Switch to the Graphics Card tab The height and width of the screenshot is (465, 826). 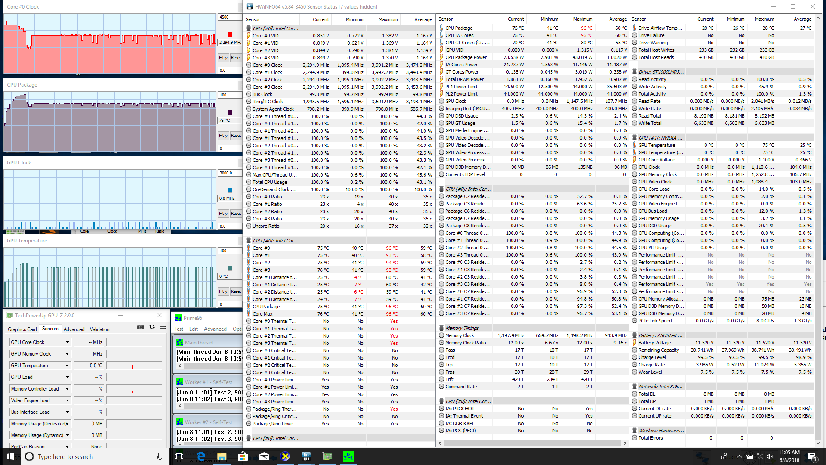[x=22, y=329]
